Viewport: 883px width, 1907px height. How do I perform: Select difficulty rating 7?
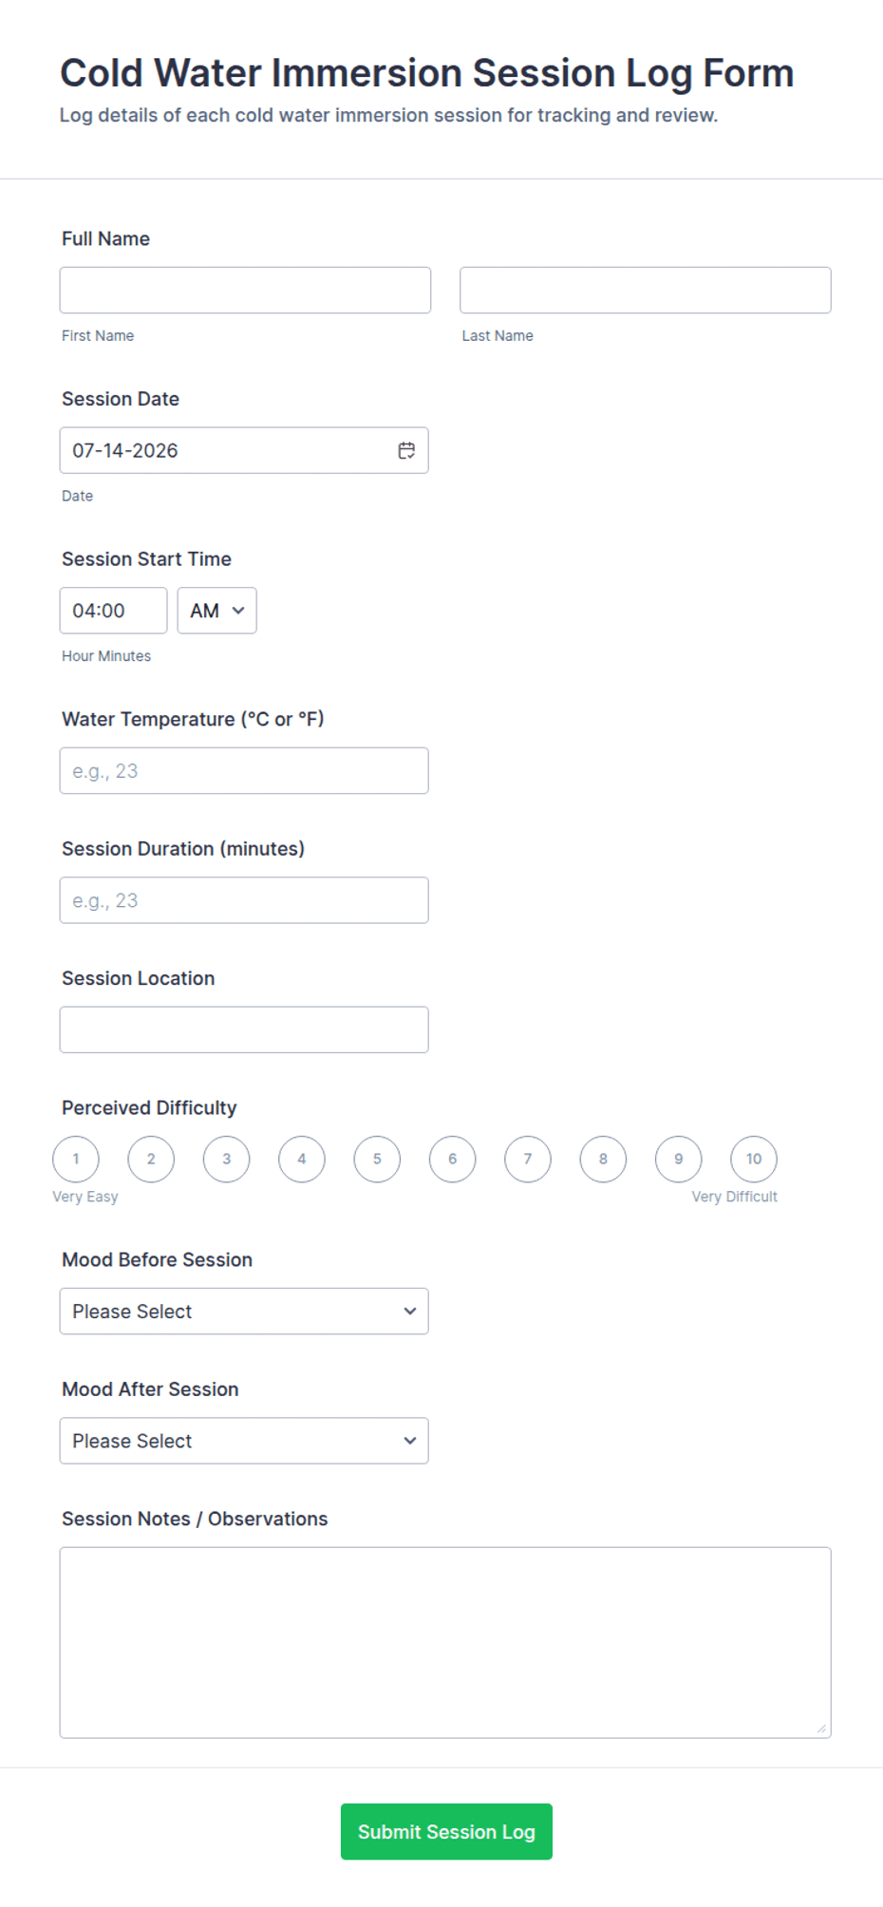coord(528,1159)
